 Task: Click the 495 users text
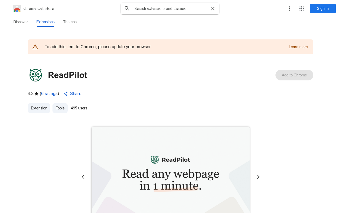79,108
